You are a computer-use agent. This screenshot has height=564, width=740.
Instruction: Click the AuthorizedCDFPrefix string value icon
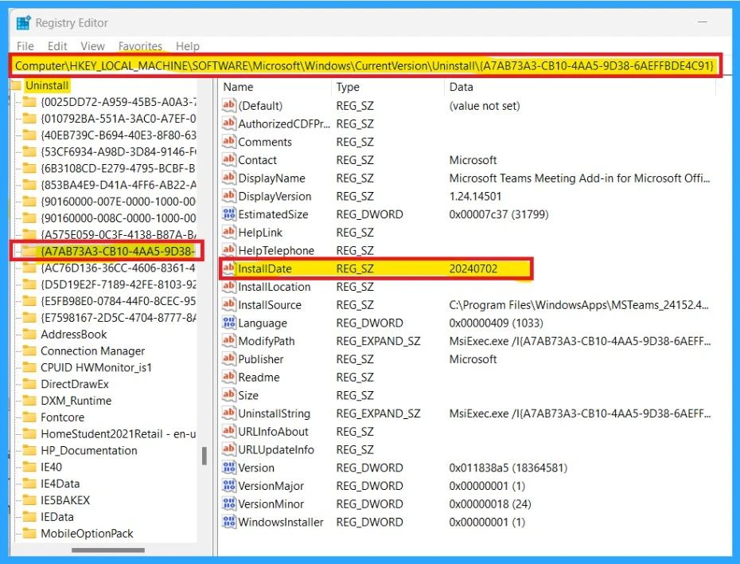(x=229, y=123)
